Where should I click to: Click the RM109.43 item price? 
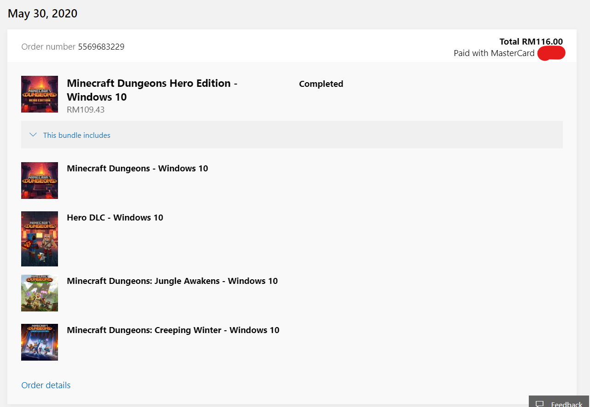point(86,110)
